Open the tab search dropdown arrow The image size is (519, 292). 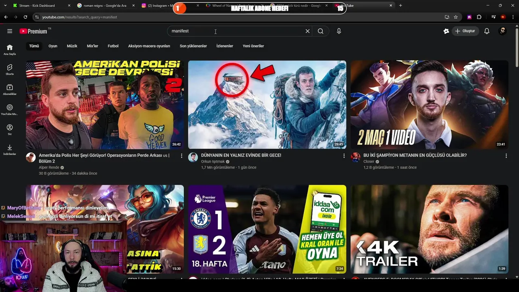pos(5,6)
